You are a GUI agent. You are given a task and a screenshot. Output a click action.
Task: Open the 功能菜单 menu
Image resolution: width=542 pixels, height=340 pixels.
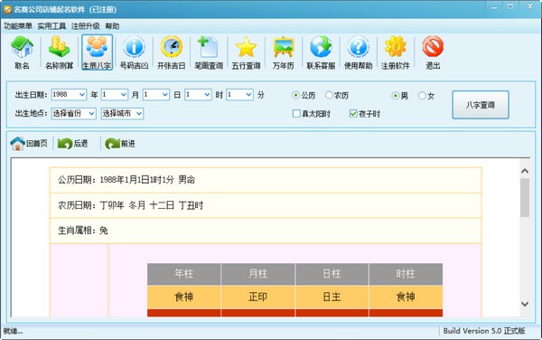[18, 26]
